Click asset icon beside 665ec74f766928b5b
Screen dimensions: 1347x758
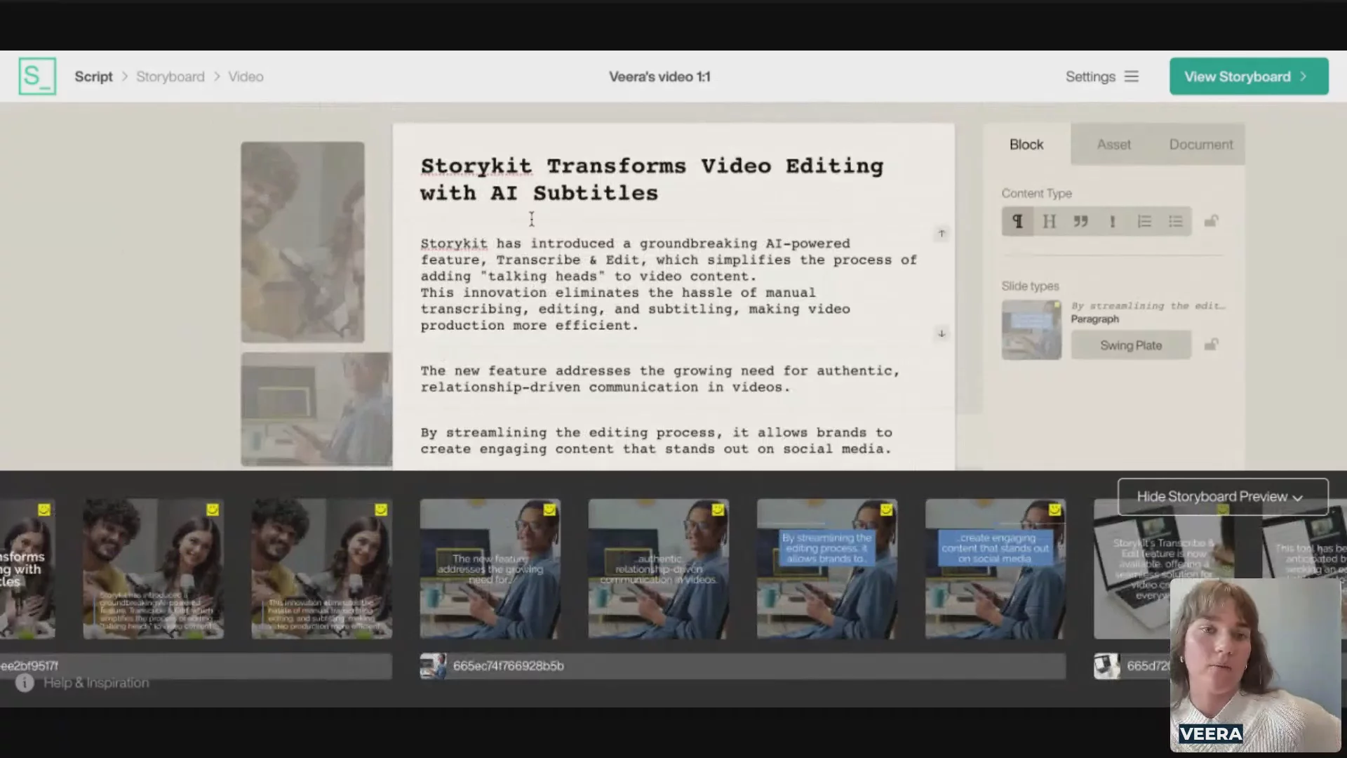[x=433, y=666]
